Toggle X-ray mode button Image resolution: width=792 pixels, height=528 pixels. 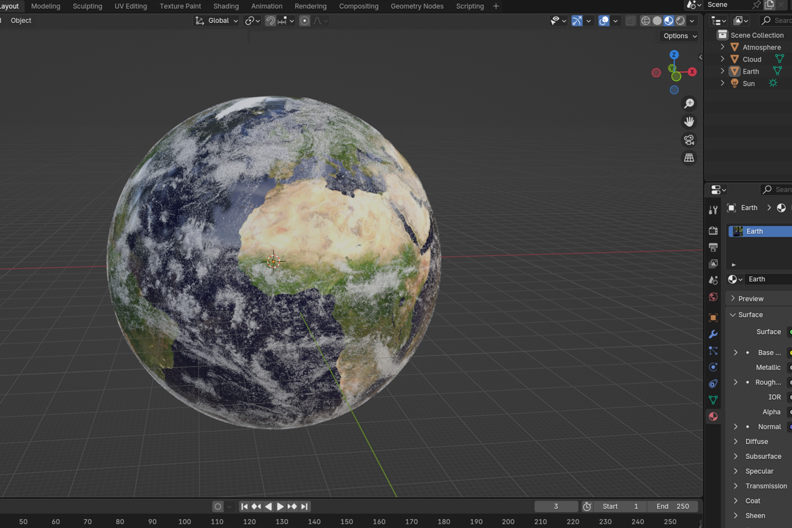tap(630, 21)
